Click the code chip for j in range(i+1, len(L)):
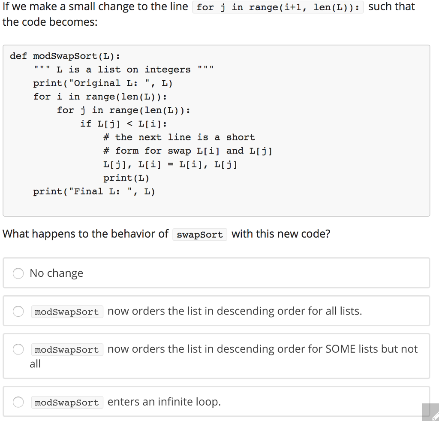 pos(278,7)
